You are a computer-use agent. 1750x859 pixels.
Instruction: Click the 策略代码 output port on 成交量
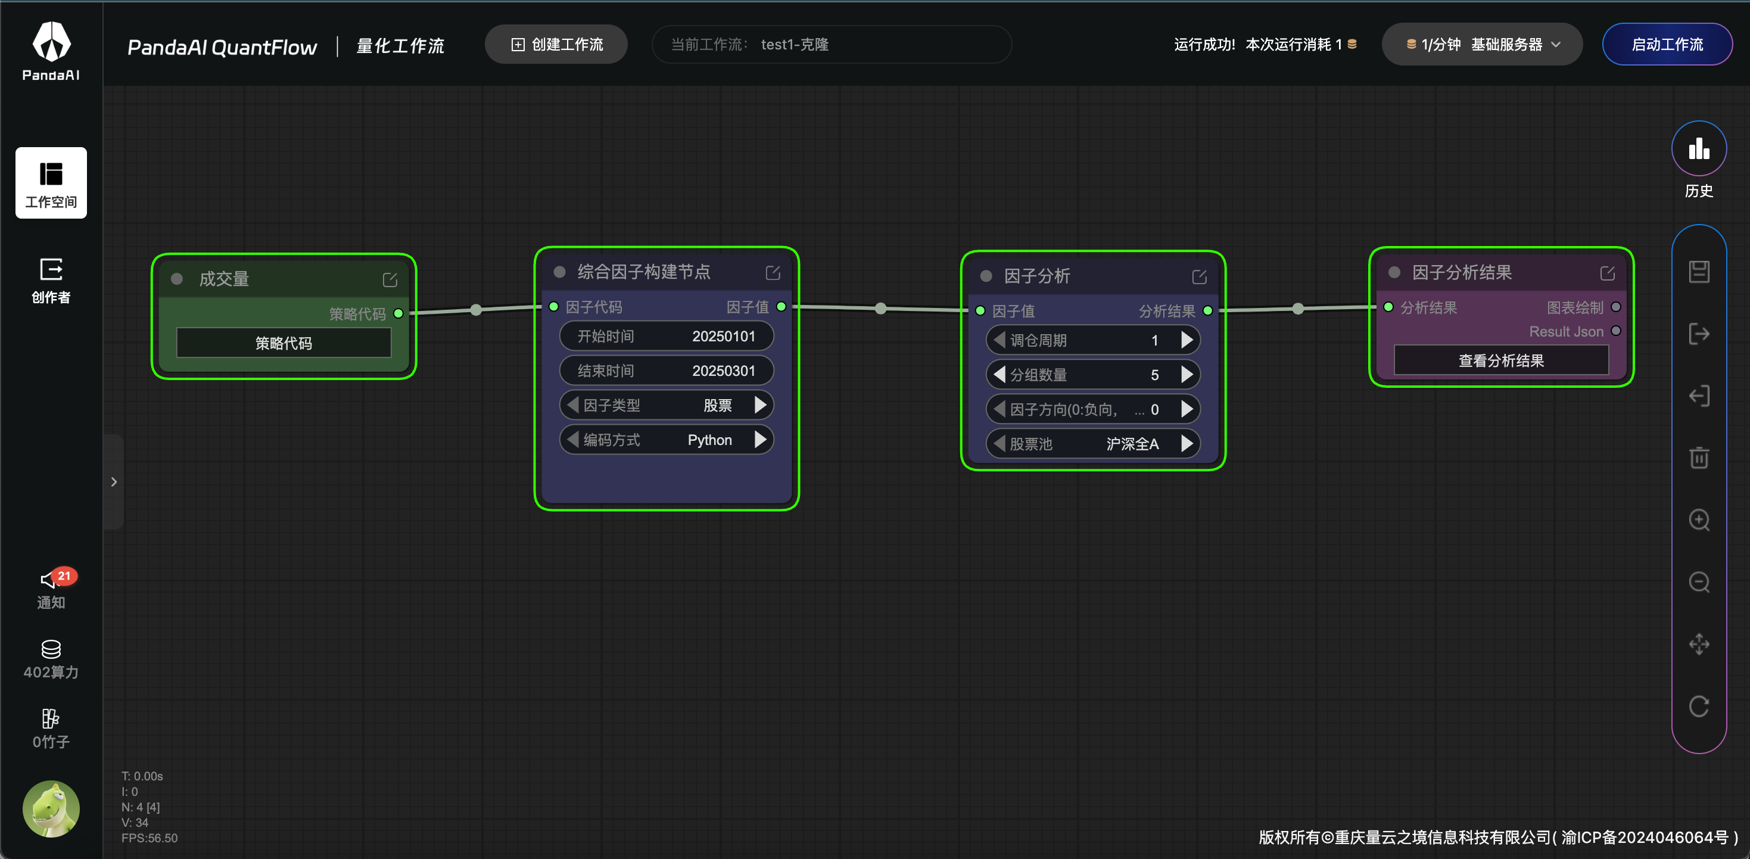tap(398, 313)
